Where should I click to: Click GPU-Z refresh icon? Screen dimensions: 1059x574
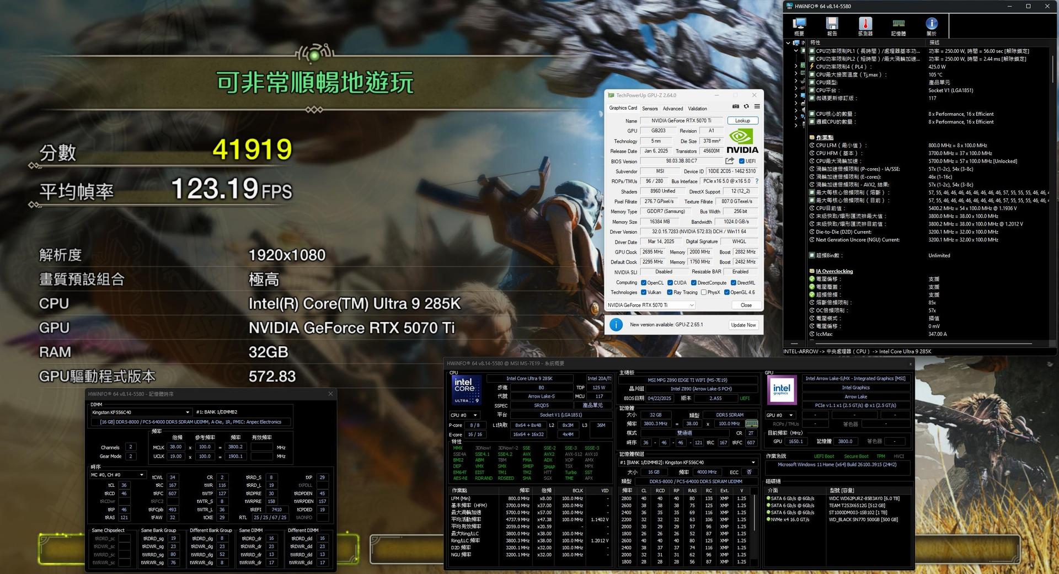click(746, 106)
